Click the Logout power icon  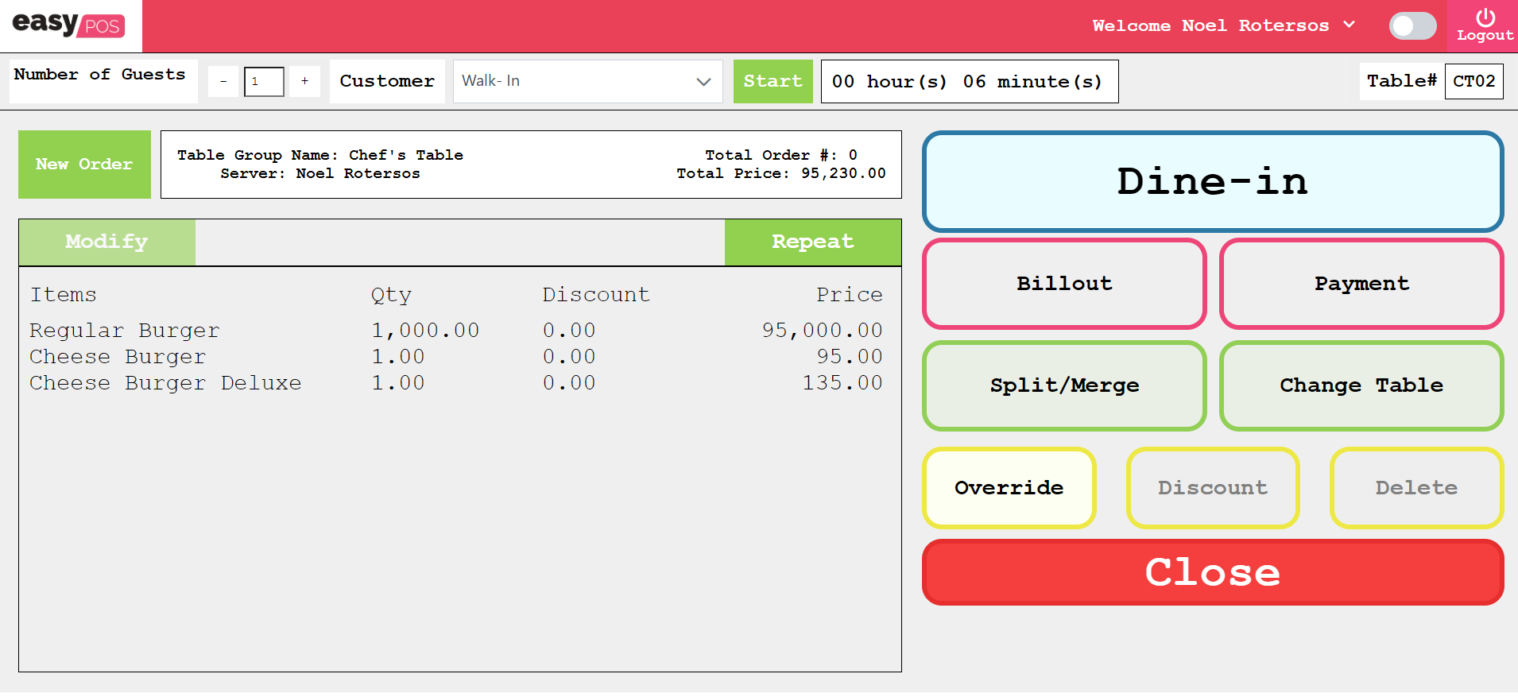[x=1485, y=17]
